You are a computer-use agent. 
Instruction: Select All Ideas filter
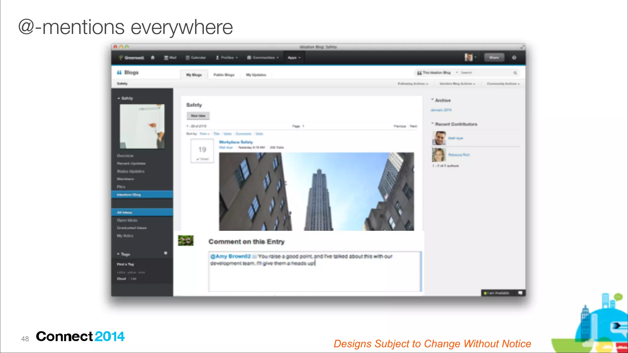[142, 212]
